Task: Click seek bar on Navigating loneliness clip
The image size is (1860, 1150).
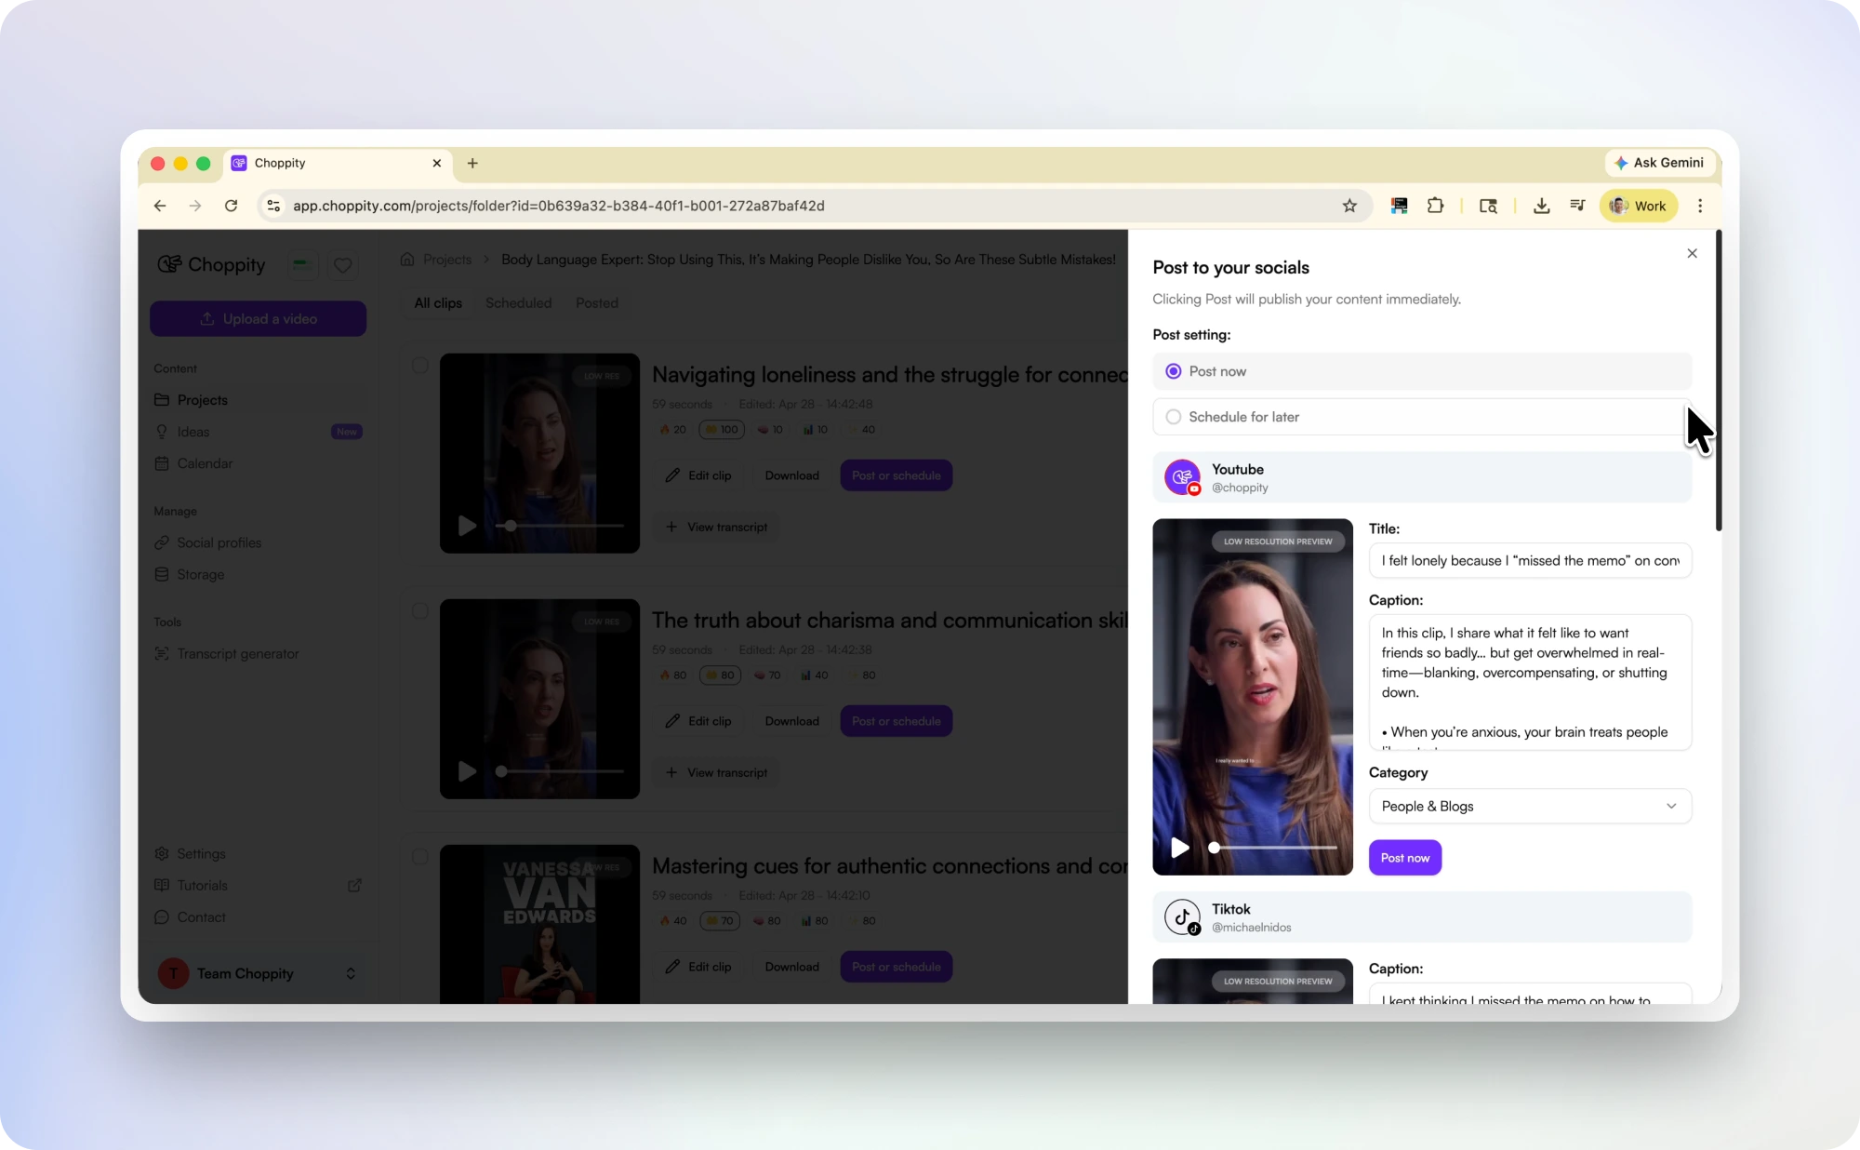Action: [560, 526]
